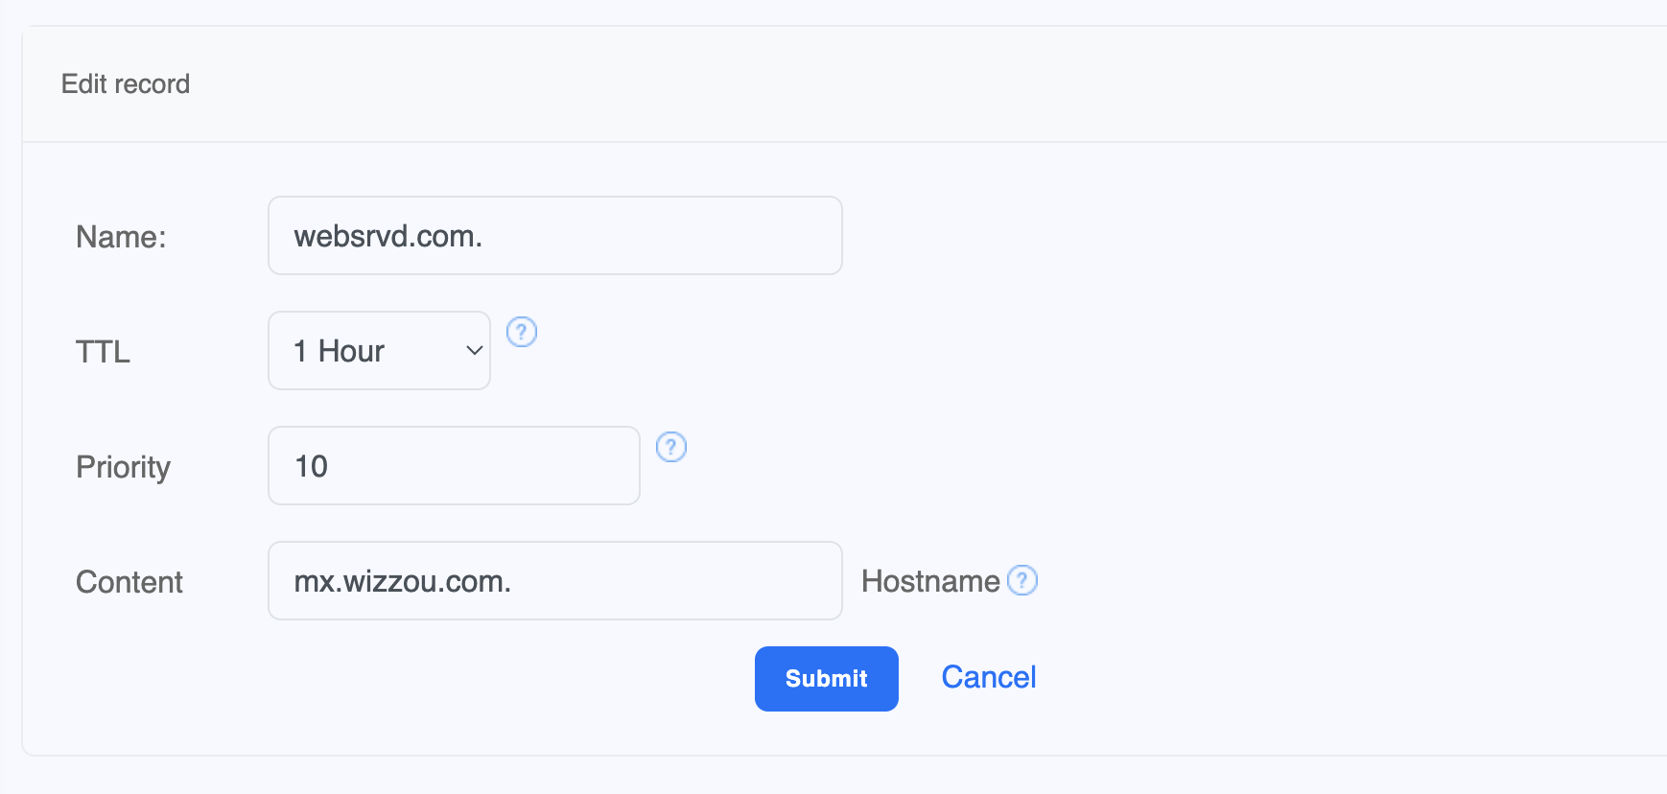Viewport: 1667px width, 794px height.
Task: Click the 'Hostname' text beside Content field
Action: tap(929, 581)
